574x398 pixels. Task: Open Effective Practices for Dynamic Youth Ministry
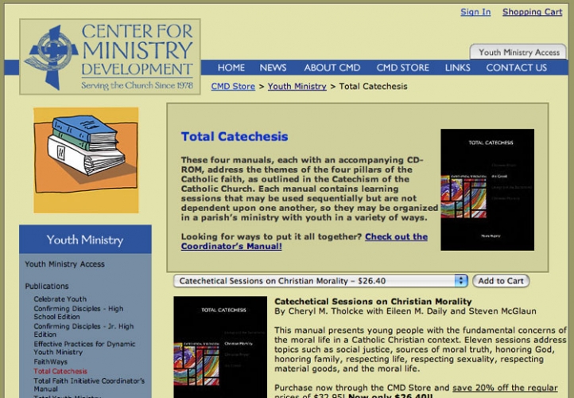84,348
